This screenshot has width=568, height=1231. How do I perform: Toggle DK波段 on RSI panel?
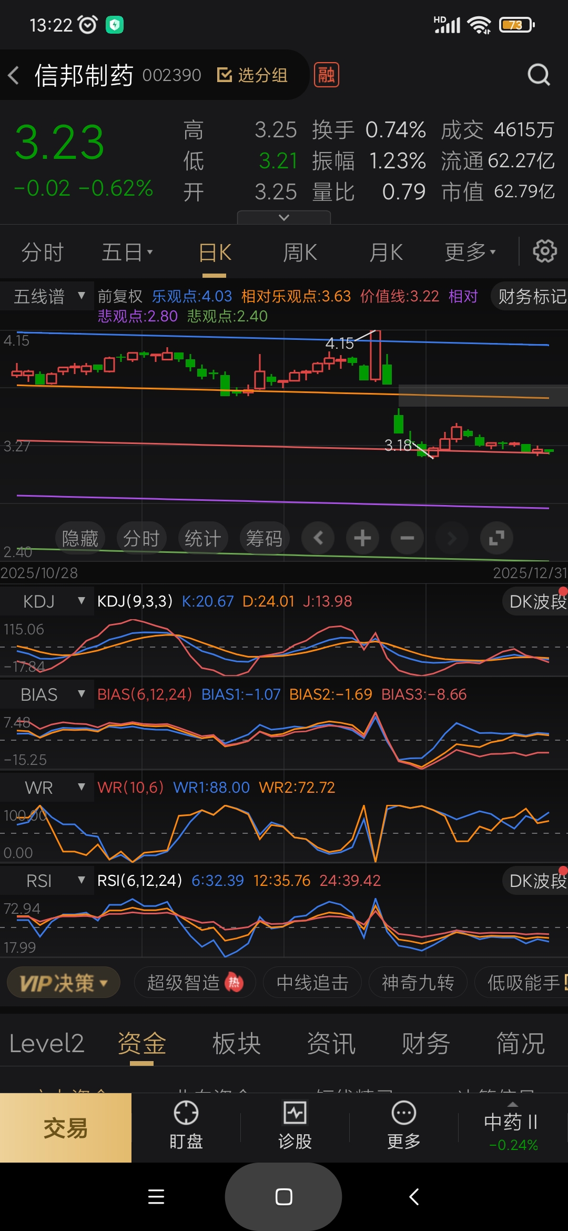pyautogui.click(x=535, y=881)
